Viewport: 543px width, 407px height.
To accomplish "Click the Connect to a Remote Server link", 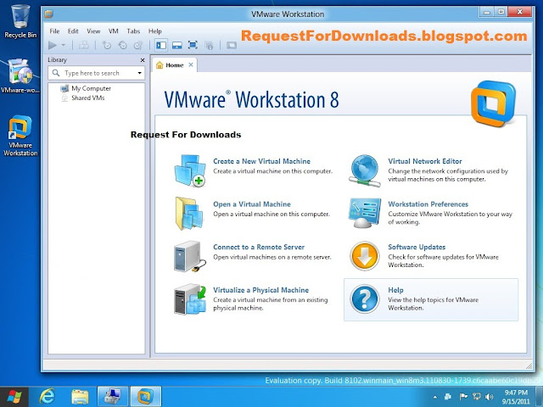I will click(259, 247).
